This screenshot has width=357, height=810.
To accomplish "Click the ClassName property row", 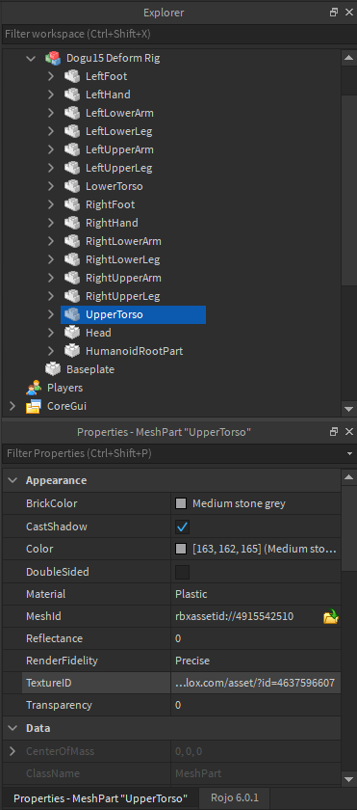I will coord(171,773).
